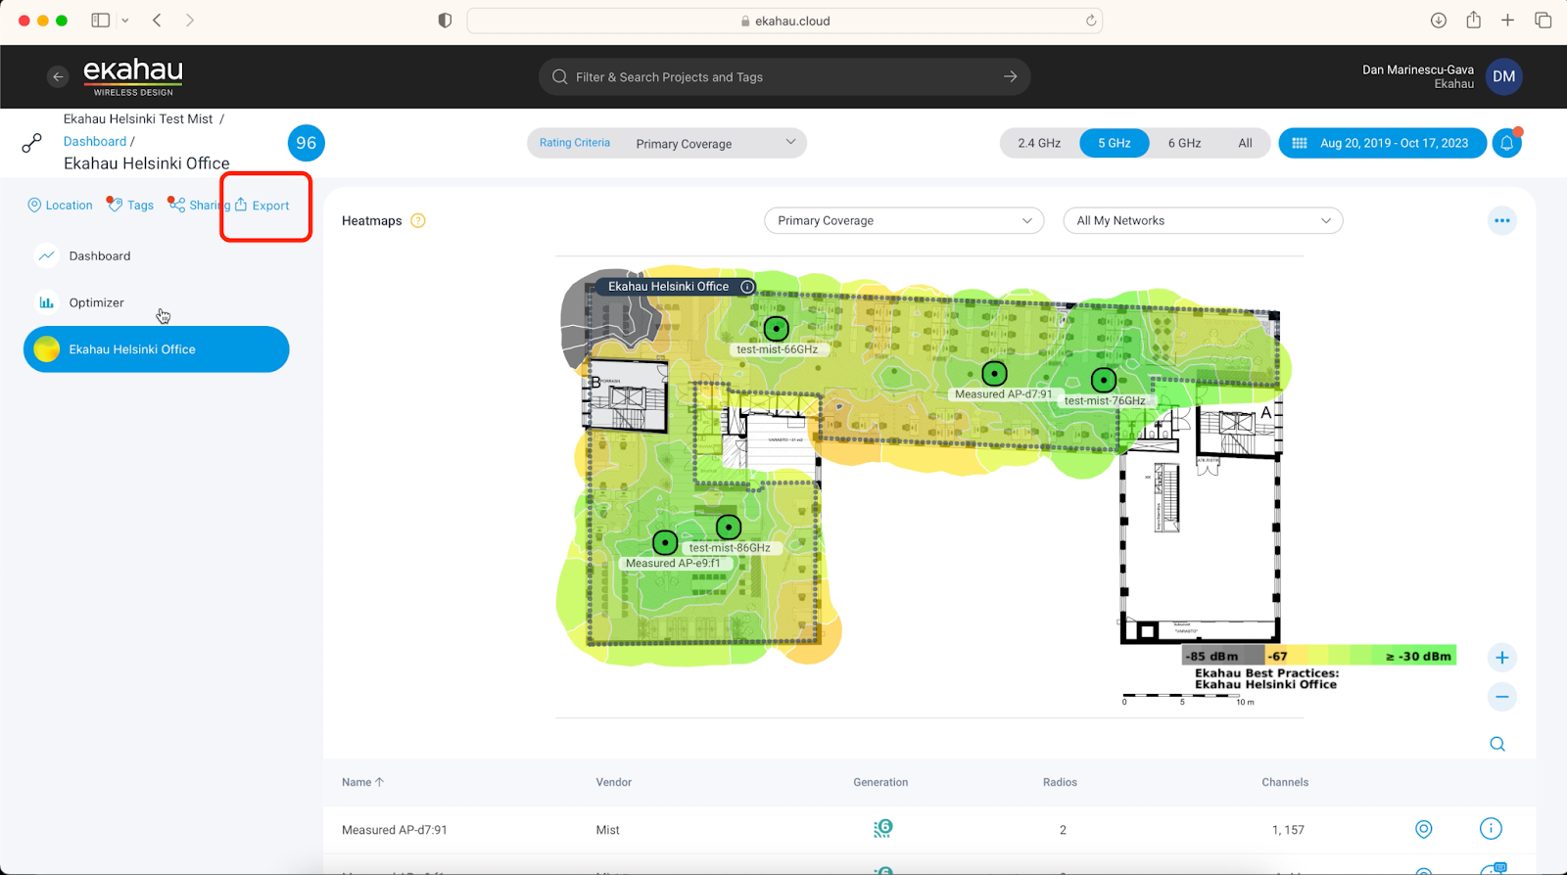
Task: Open the All My Networks dropdown
Action: click(x=1202, y=220)
